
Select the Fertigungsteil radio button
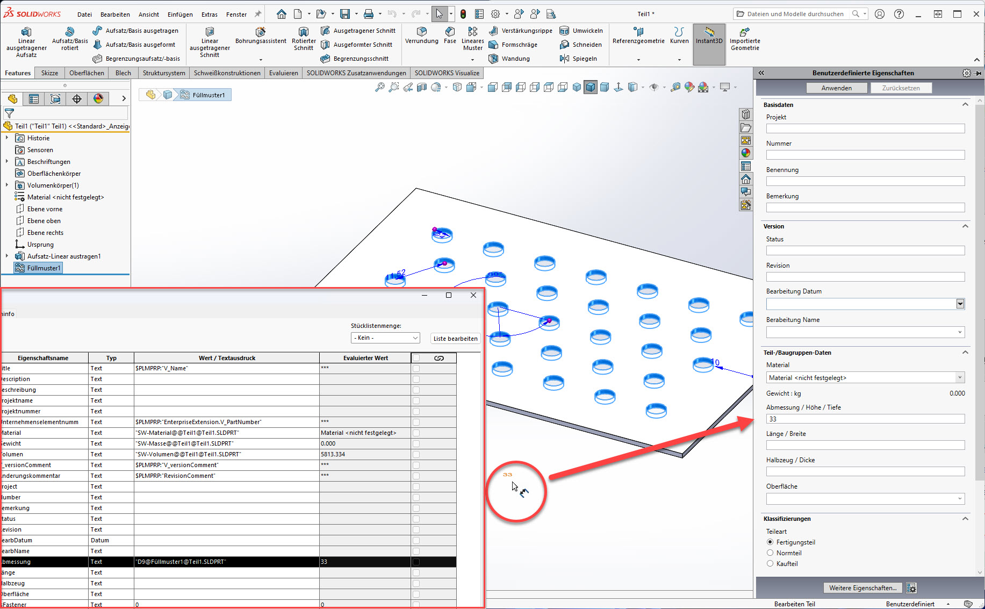[770, 542]
